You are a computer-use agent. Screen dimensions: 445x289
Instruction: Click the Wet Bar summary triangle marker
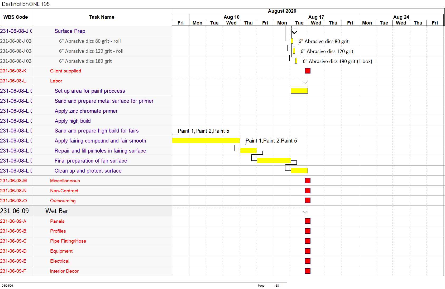coord(305,212)
